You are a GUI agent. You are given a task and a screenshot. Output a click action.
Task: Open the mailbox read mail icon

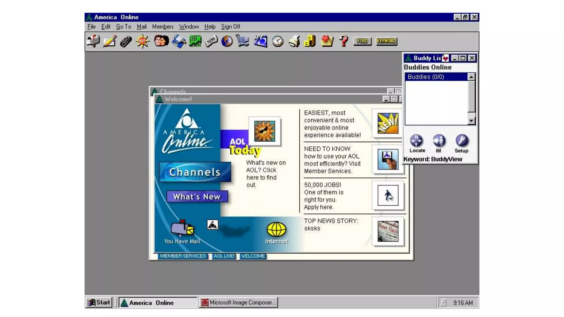click(93, 41)
